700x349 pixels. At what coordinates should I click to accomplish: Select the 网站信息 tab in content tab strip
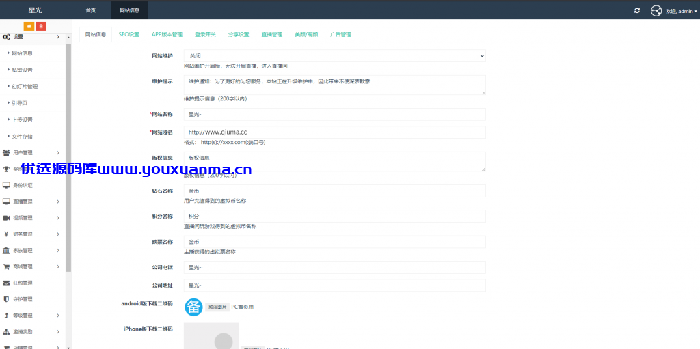coord(96,34)
